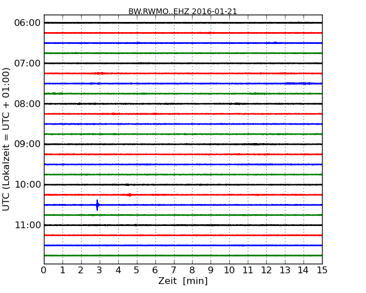Click x-axis tick label 9
This screenshot has width=366, height=293.
pos(211,270)
